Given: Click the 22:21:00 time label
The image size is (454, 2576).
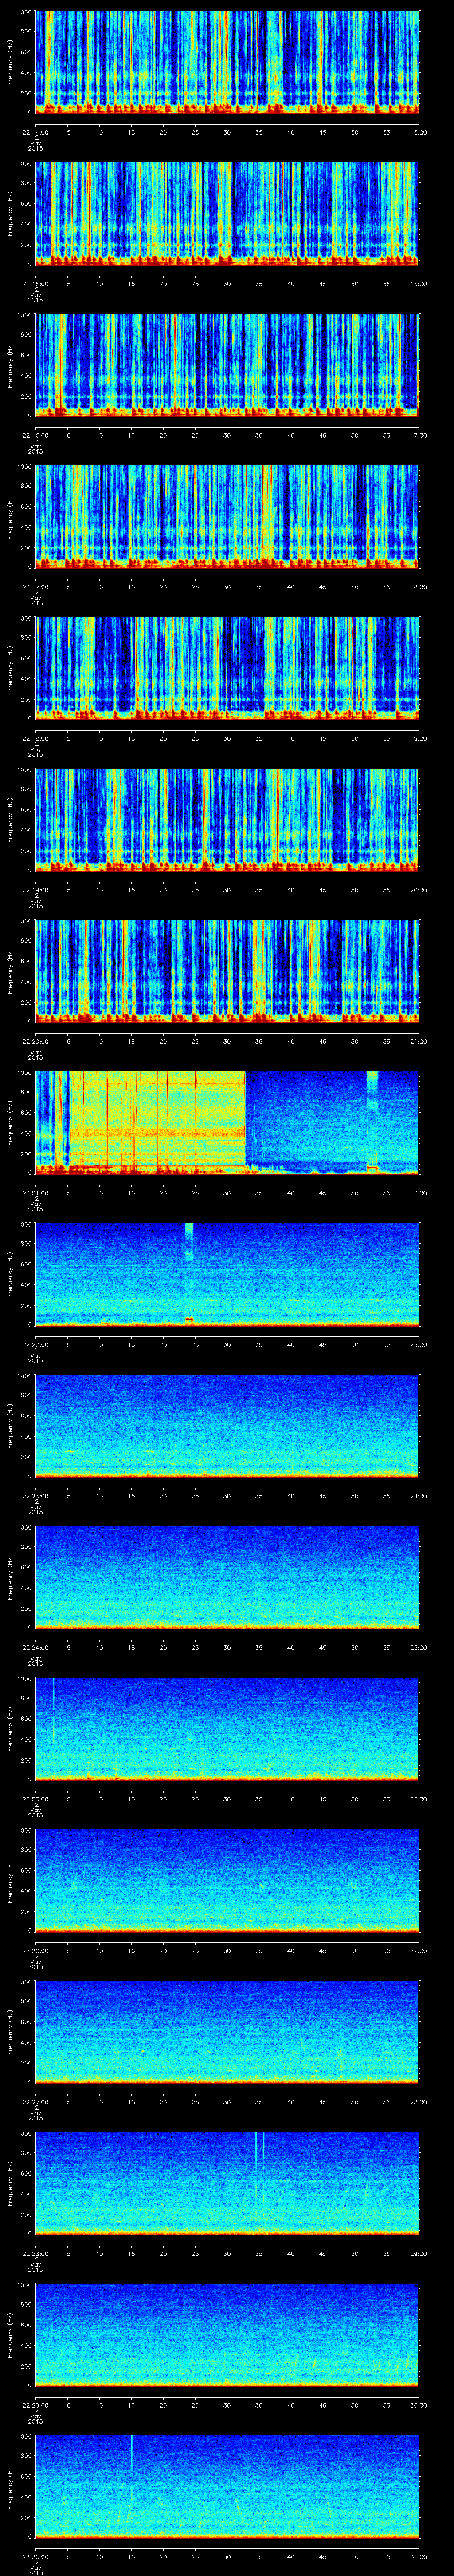Looking at the screenshot, I should pos(35,1193).
